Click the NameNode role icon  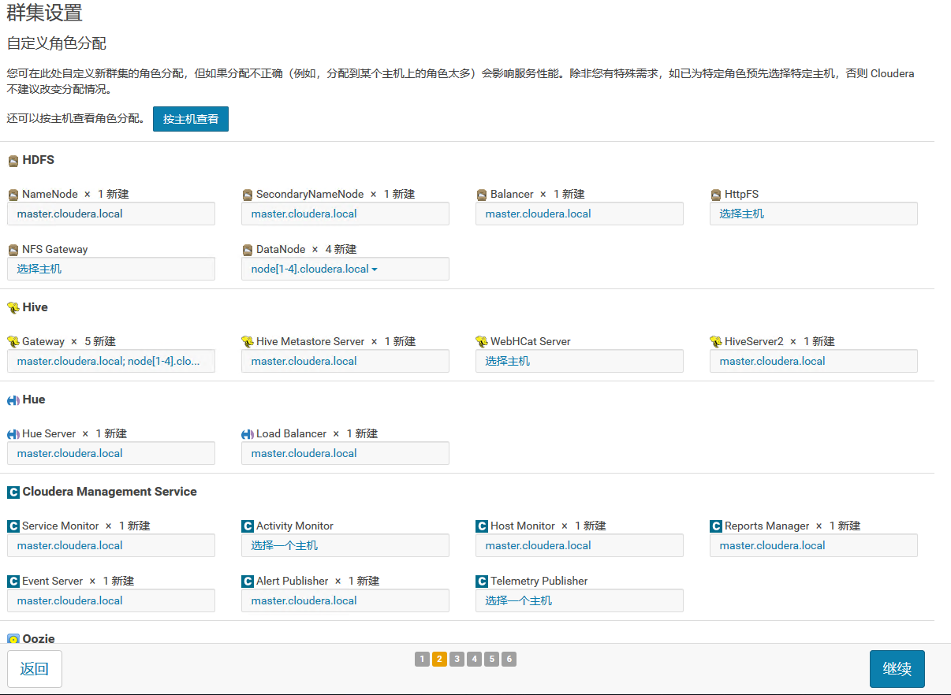click(x=13, y=195)
